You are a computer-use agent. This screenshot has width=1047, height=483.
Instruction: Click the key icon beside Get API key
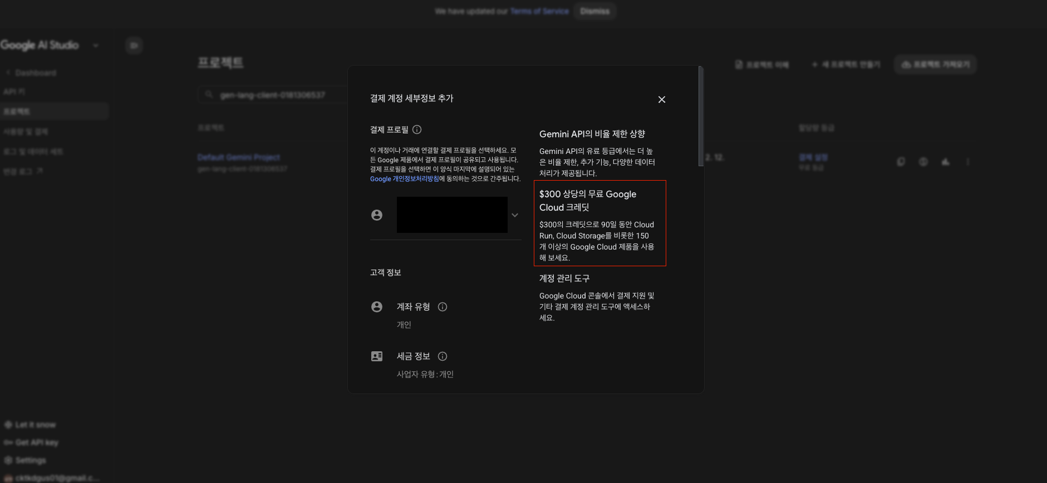tap(8, 442)
